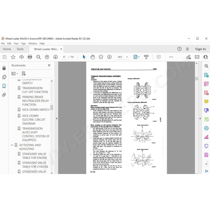Print the document
The image size is (210, 210).
[x=30, y=57]
